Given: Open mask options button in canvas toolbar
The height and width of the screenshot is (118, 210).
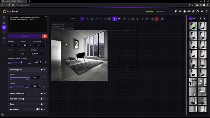Looking at the screenshot, I should (82, 19).
